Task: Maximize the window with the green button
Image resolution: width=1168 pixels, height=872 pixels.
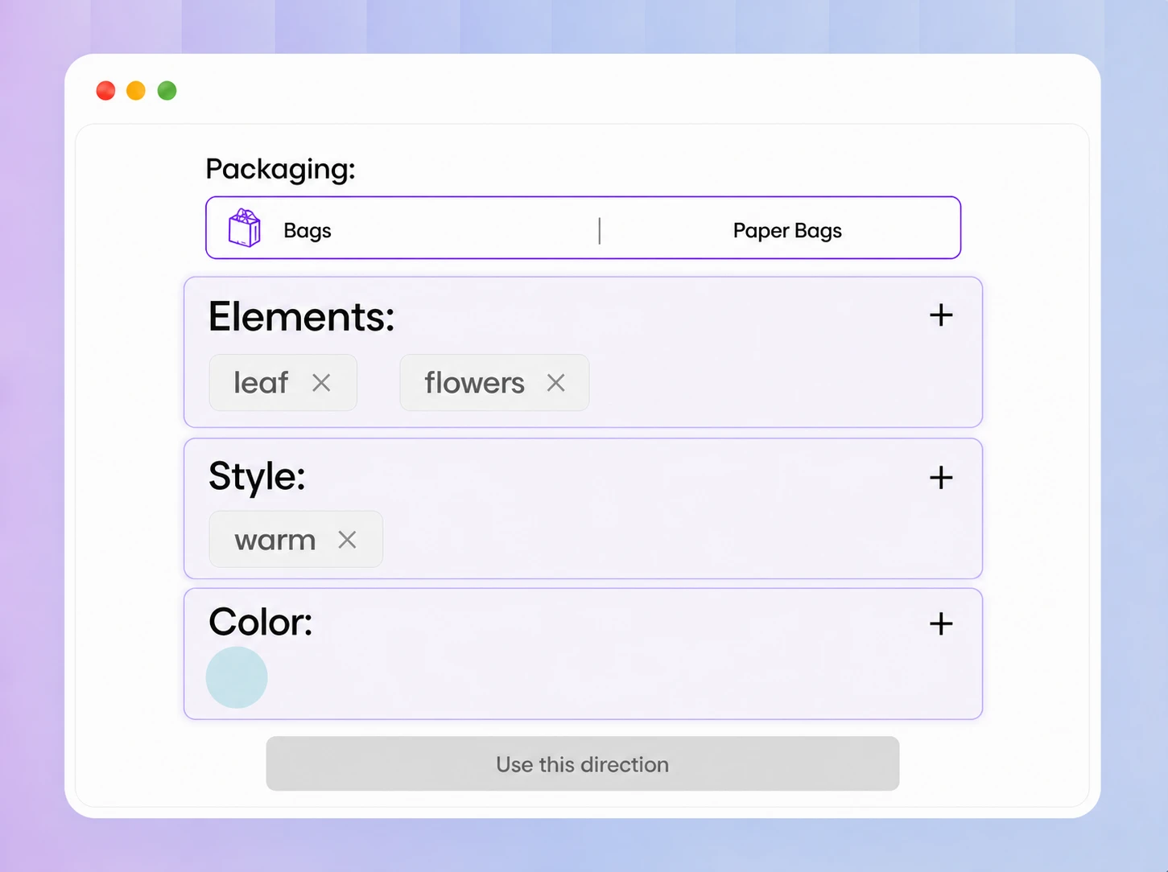Action: (167, 91)
